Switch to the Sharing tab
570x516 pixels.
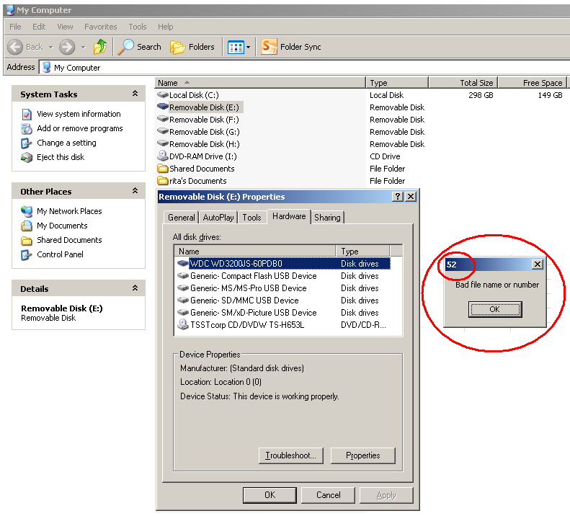(327, 218)
